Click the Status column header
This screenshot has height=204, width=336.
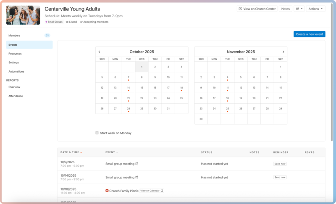click(207, 152)
